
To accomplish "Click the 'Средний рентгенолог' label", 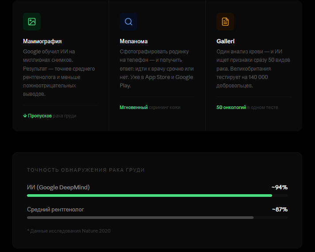I will click(x=56, y=210).
